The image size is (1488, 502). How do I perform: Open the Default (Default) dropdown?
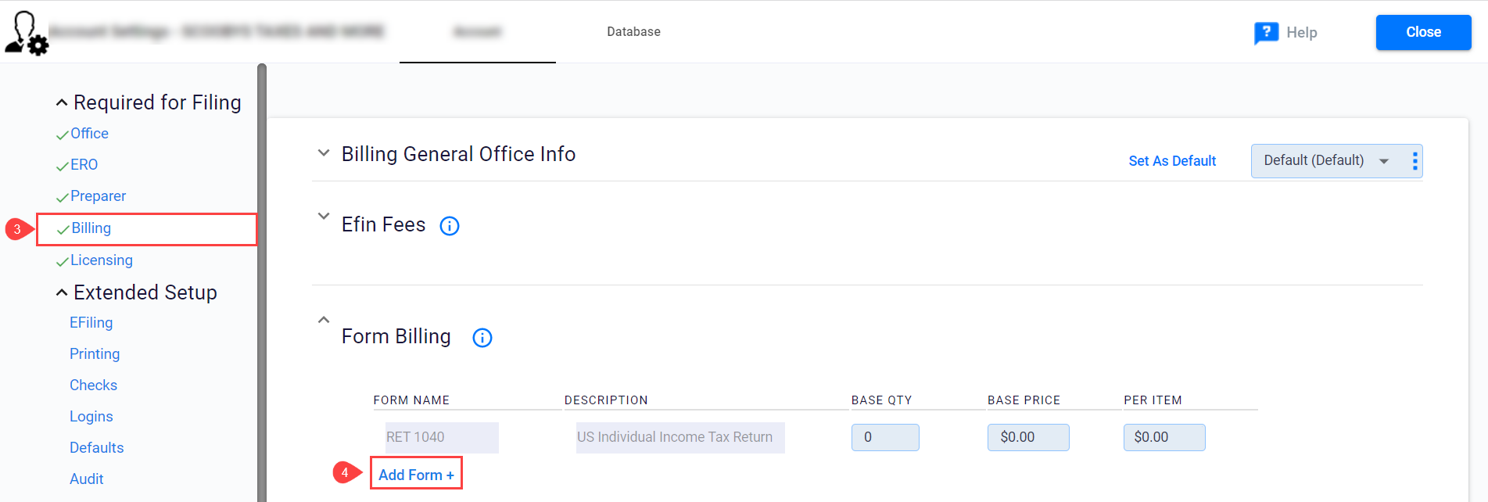pos(1325,161)
